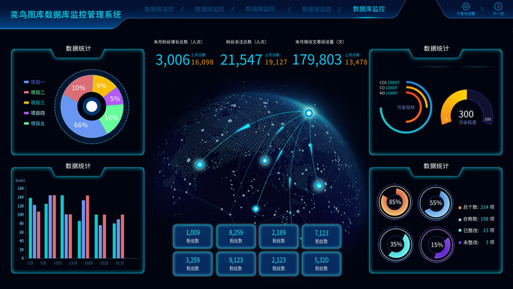Go to next page arrow icon

498,7
